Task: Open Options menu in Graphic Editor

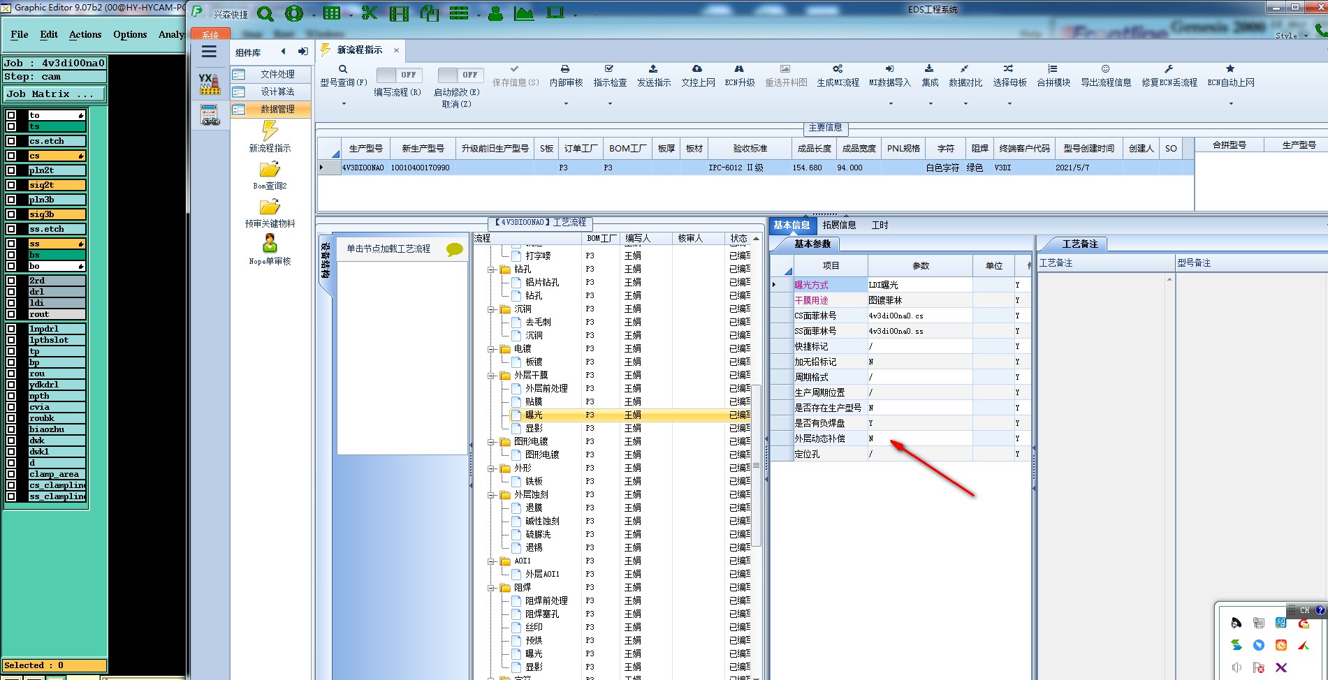Action: [x=130, y=34]
